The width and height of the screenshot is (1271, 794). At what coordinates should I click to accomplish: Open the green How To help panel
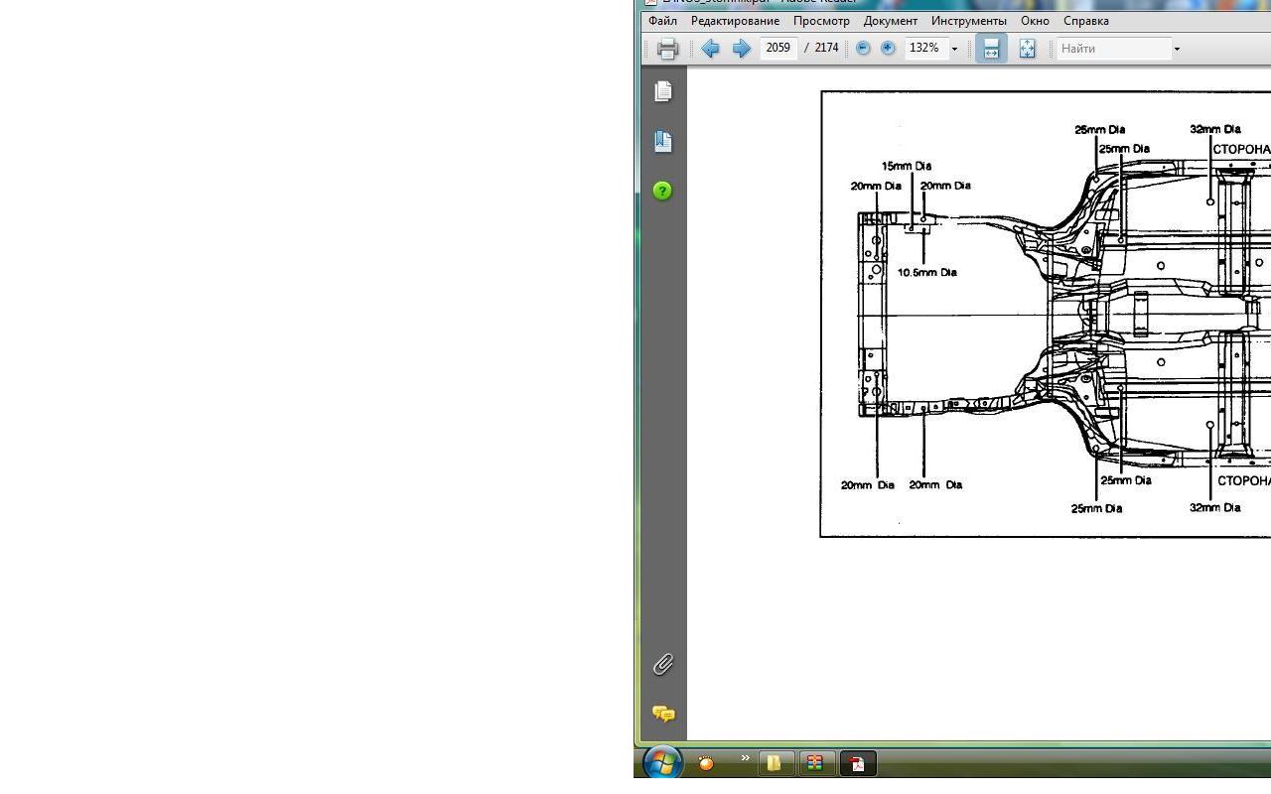coord(663,191)
